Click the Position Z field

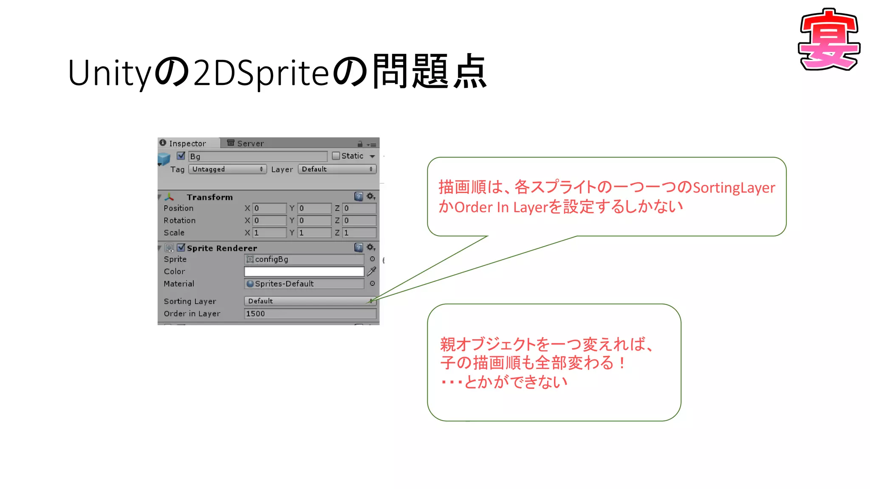(359, 208)
